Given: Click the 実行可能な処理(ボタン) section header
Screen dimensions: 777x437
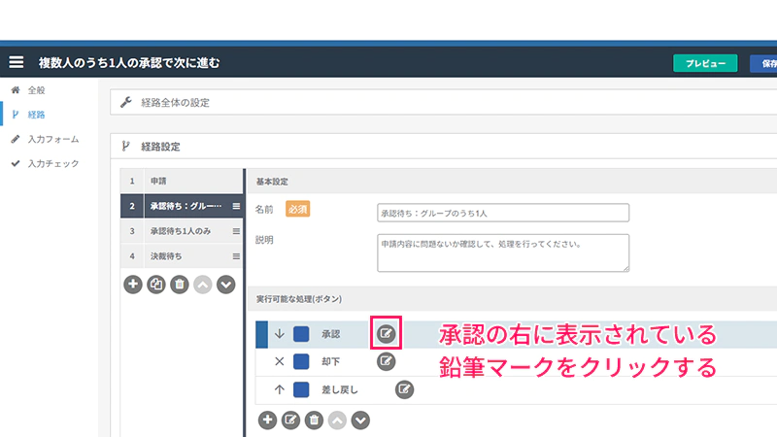Looking at the screenshot, I should 513,299.
